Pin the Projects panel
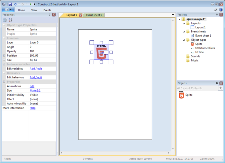The height and width of the screenshot is (163, 225). coord(217,15)
